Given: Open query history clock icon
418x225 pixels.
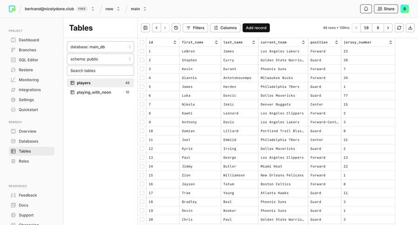Looking at the screenshot, I should [x=176, y=28].
